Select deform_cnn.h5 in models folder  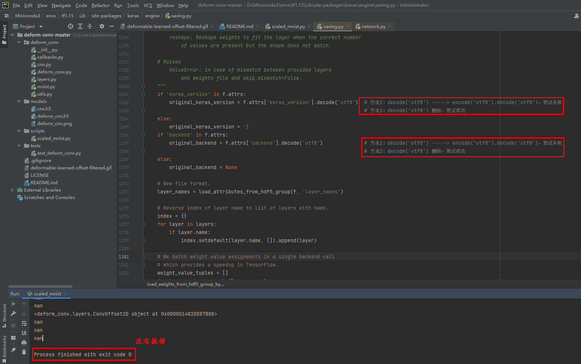pos(53,116)
